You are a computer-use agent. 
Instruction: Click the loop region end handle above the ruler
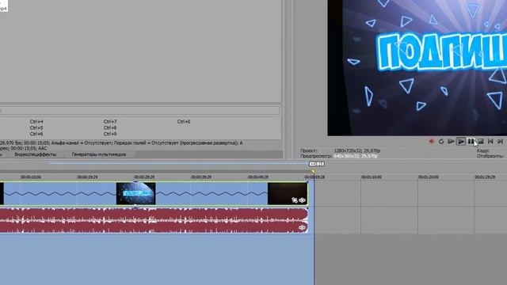tap(317, 164)
